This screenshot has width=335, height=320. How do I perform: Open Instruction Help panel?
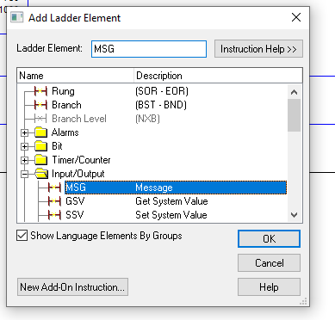[258, 49]
